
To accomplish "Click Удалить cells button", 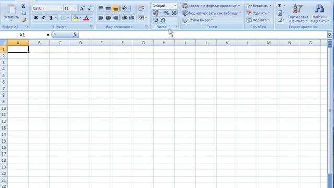I will point(258,13).
